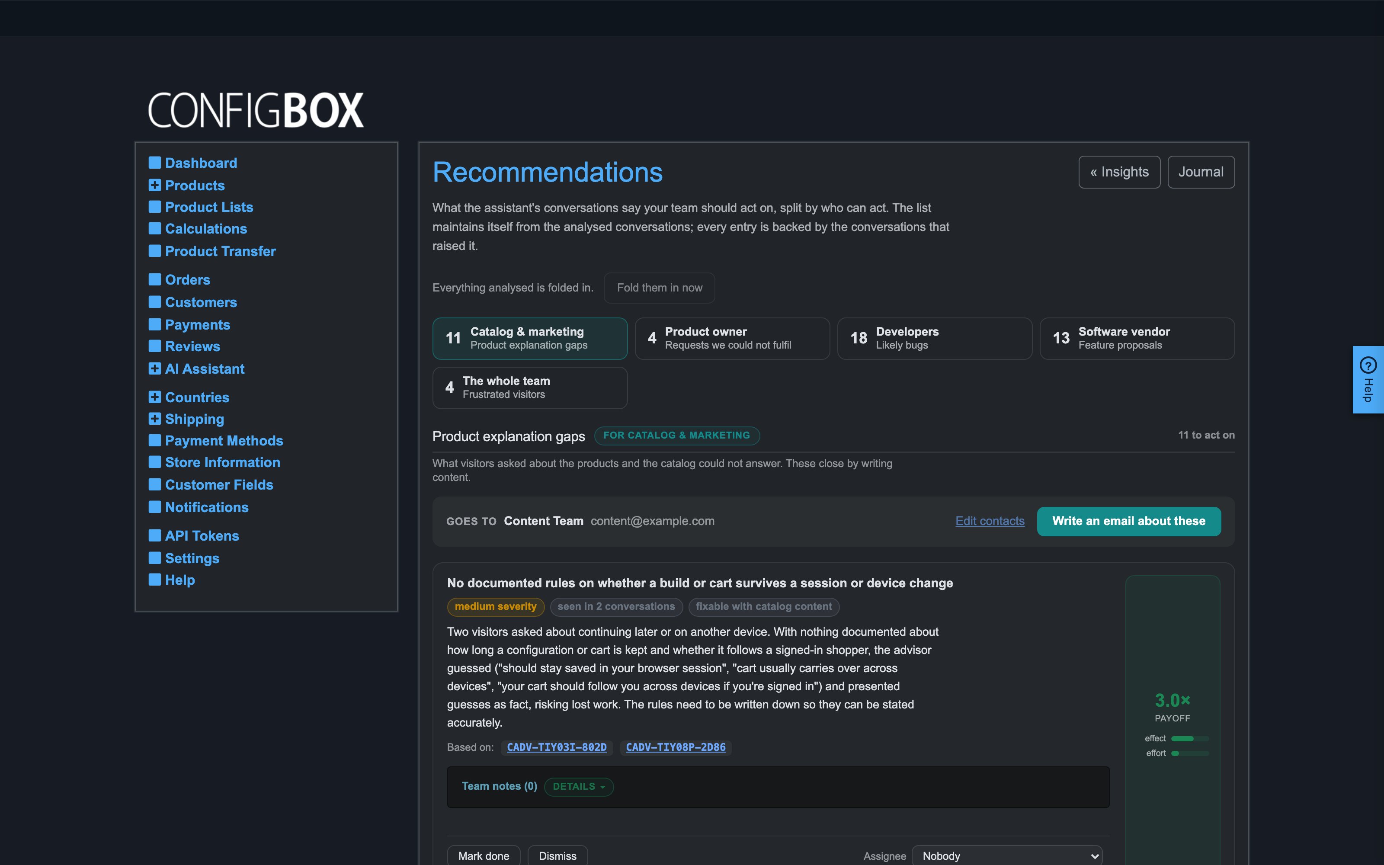Click Fold them in now button
The image size is (1384, 865).
pos(660,288)
